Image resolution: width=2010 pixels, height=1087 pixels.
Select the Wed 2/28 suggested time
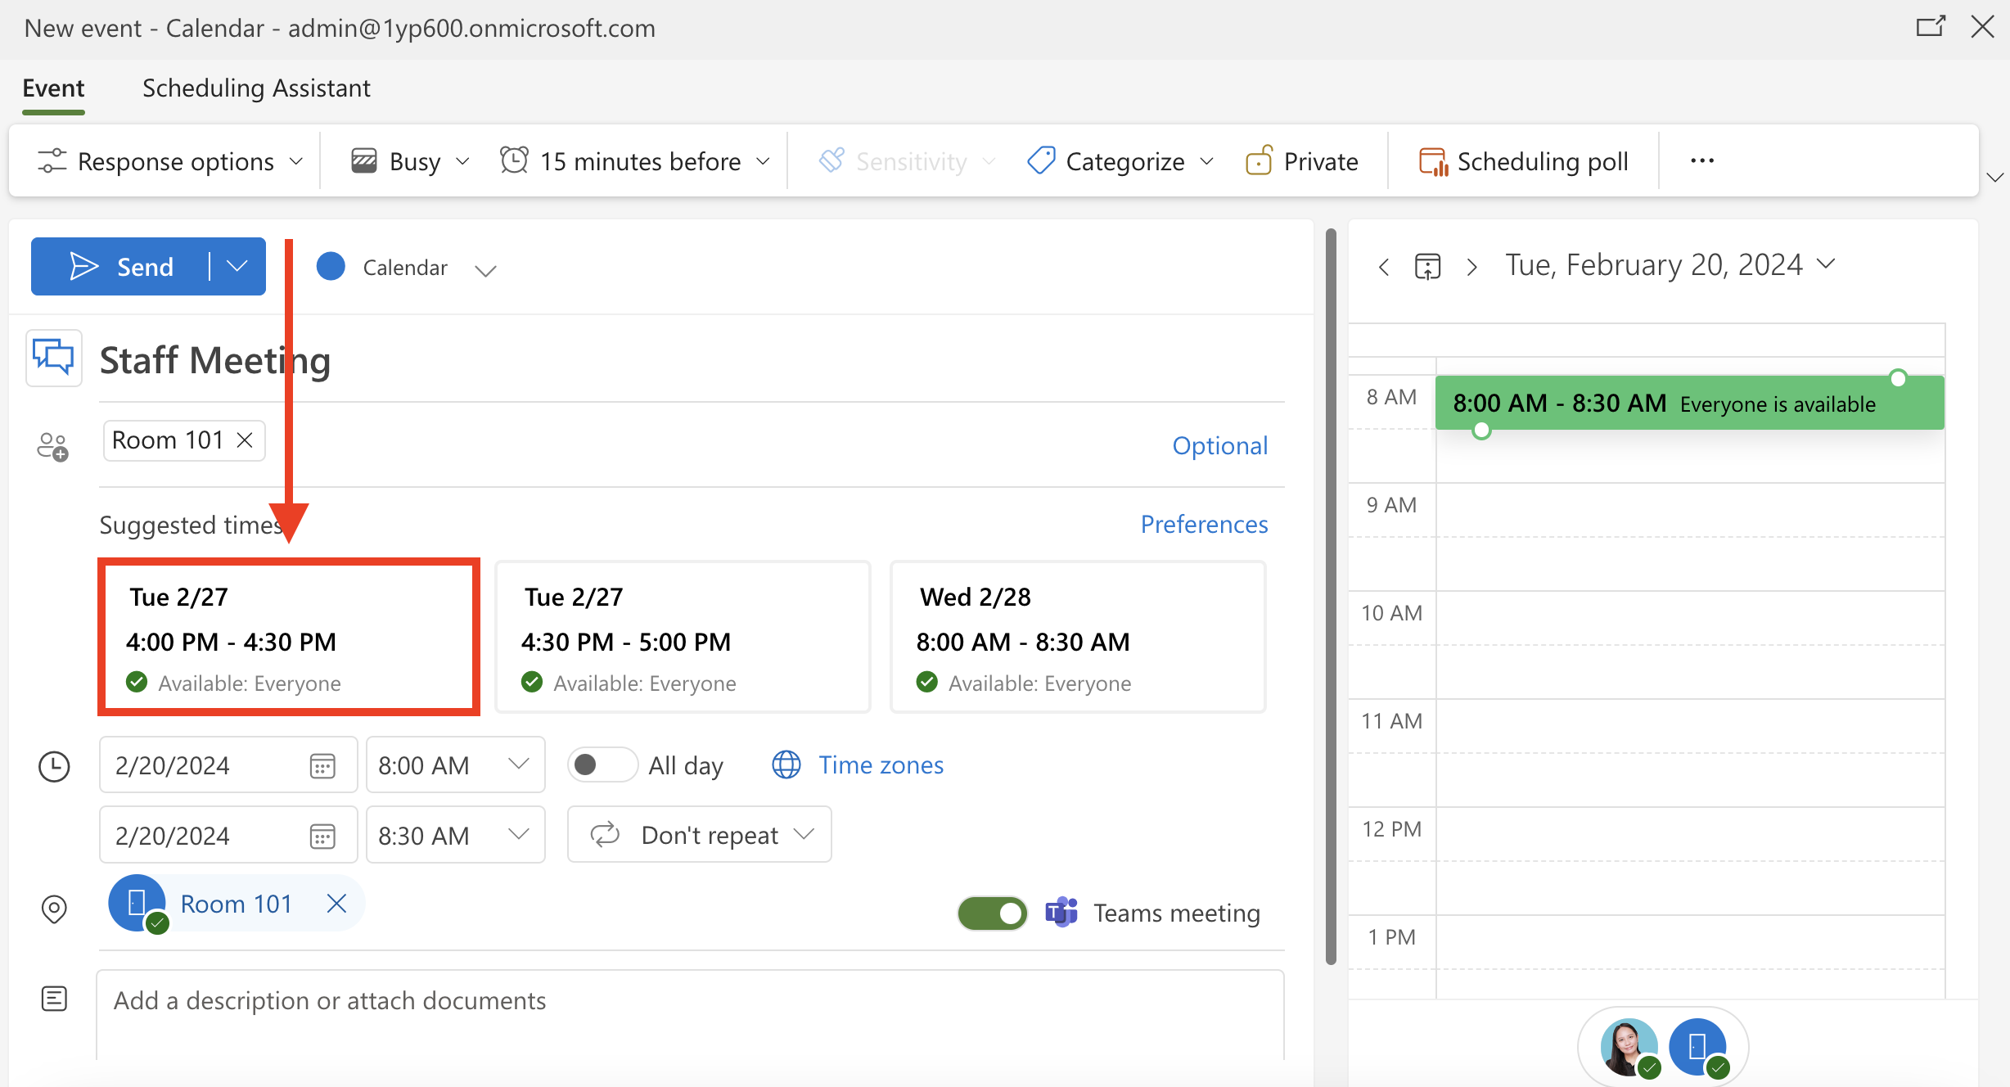(x=1077, y=638)
